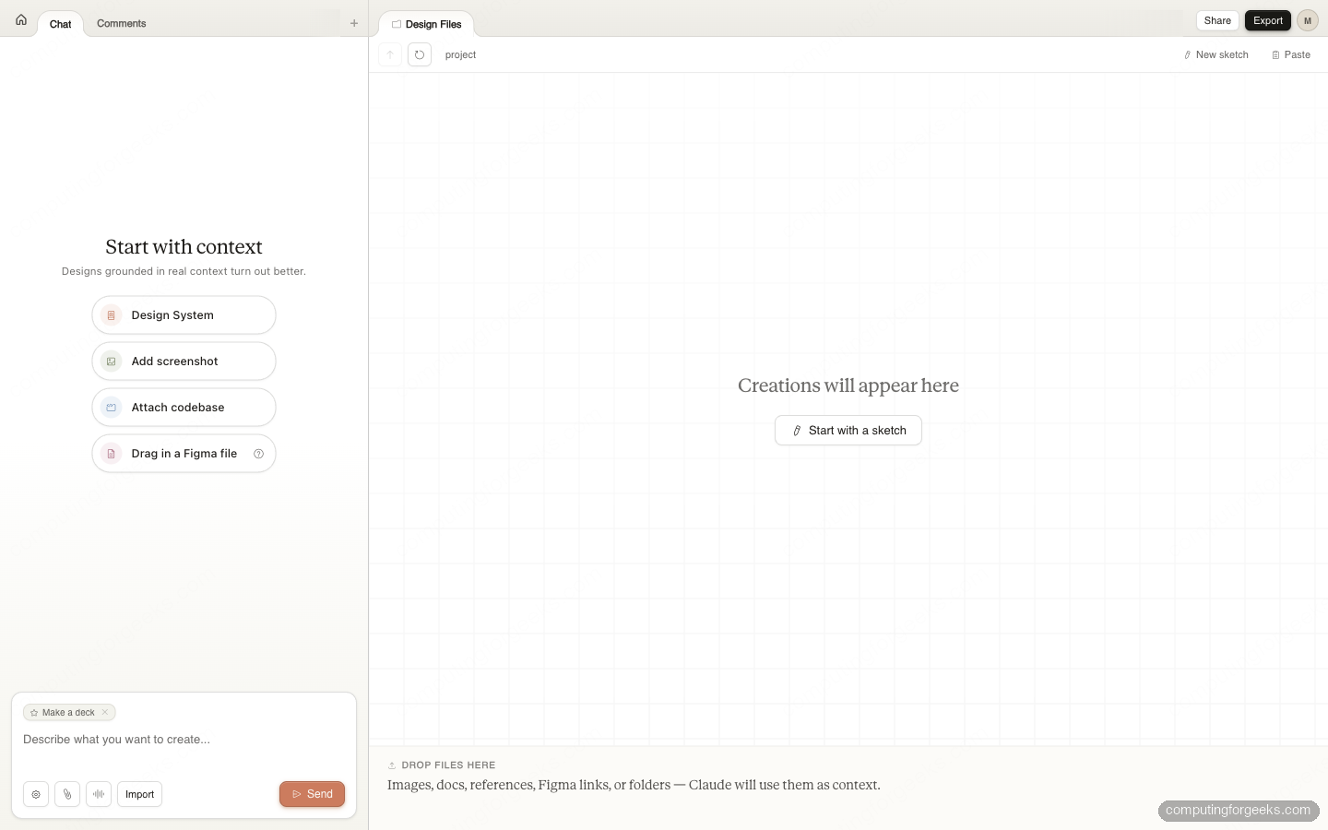
Task: Open the Export menu
Action: coord(1267,19)
